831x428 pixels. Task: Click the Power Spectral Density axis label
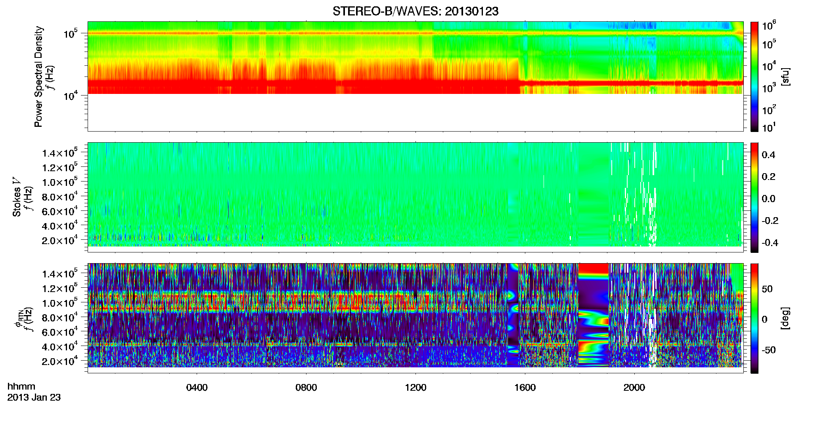[x=38, y=76]
